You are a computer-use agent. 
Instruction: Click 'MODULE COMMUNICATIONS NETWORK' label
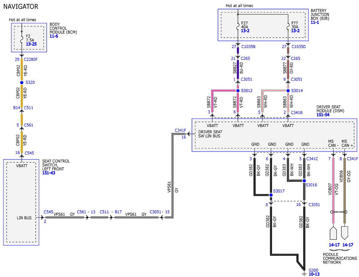click(340, 258)
